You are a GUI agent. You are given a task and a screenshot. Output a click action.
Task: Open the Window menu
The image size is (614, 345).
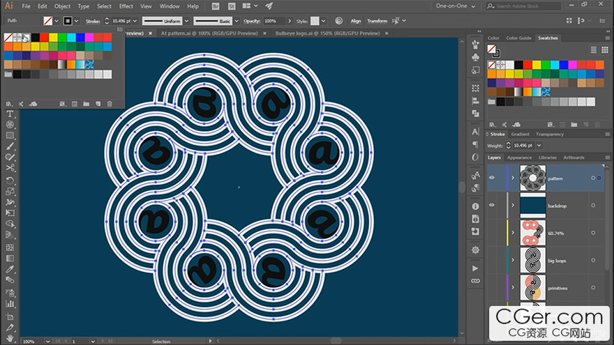pyautogui.click(x=170, y=6)
